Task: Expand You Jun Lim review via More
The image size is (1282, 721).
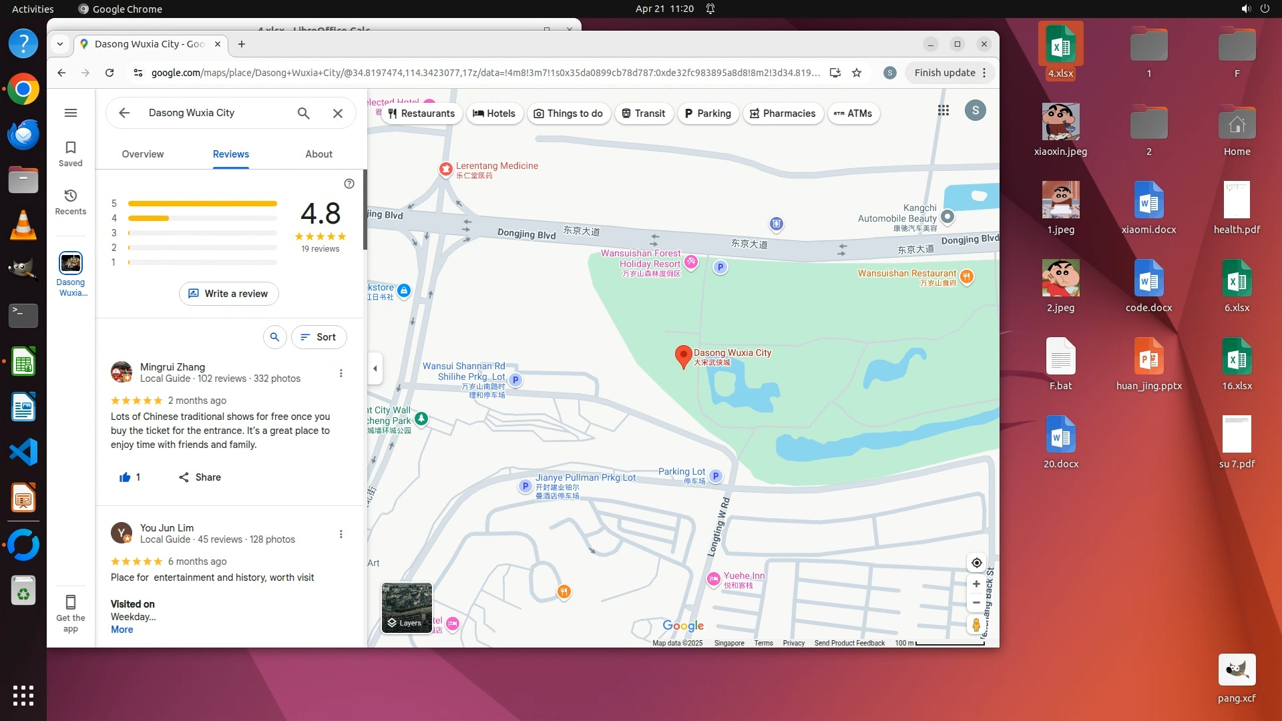Action: tap(122, 630)
